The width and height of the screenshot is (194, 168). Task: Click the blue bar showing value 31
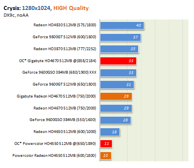click(x=117, y=85)
